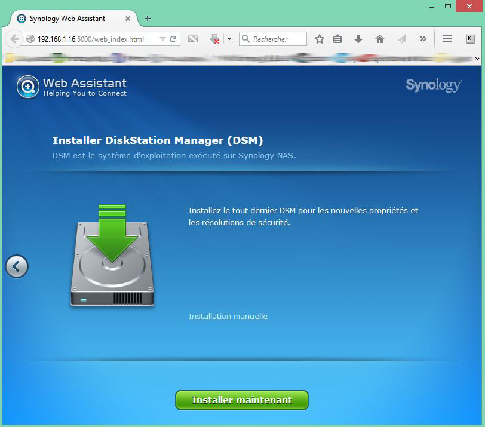Go to Firefox home page icon
485x427 pixels.
(x=379, y=39)
